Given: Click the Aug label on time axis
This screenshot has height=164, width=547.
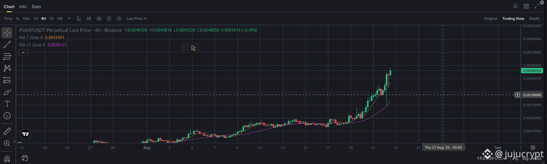Looking at the screenshot, I should click(x=147, y=148).
